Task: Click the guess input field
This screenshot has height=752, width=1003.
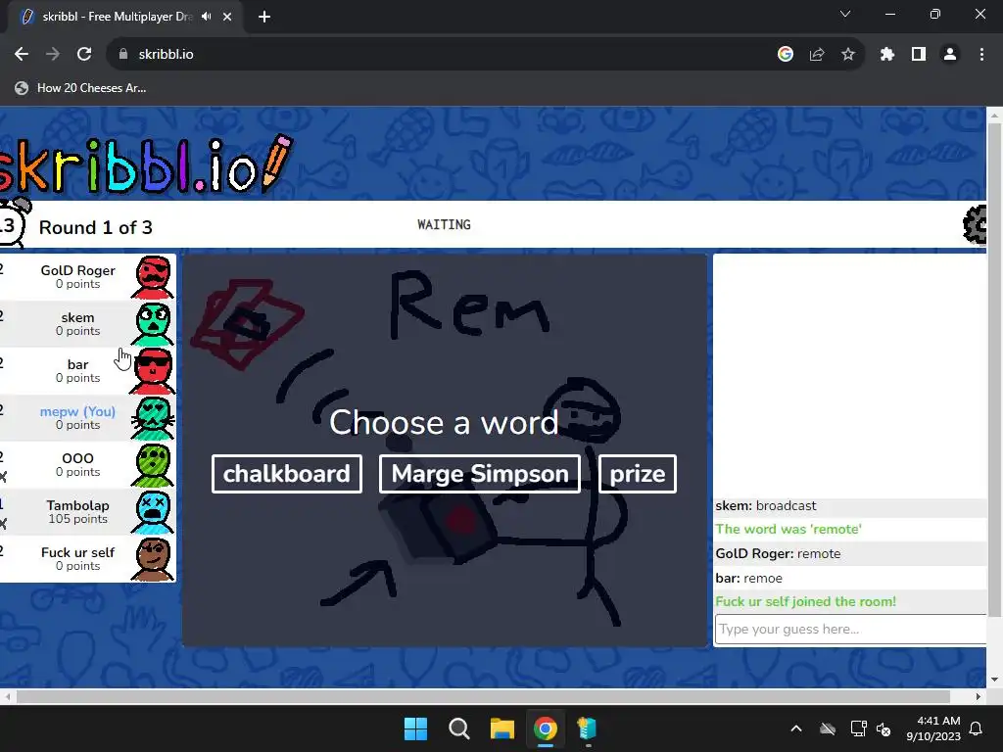Action: (851, 630)
